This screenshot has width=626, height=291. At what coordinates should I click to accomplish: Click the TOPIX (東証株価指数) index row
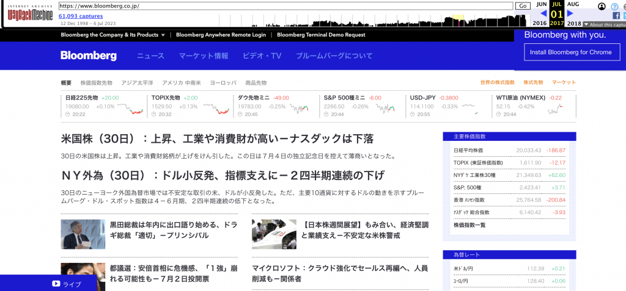point(509,163)
